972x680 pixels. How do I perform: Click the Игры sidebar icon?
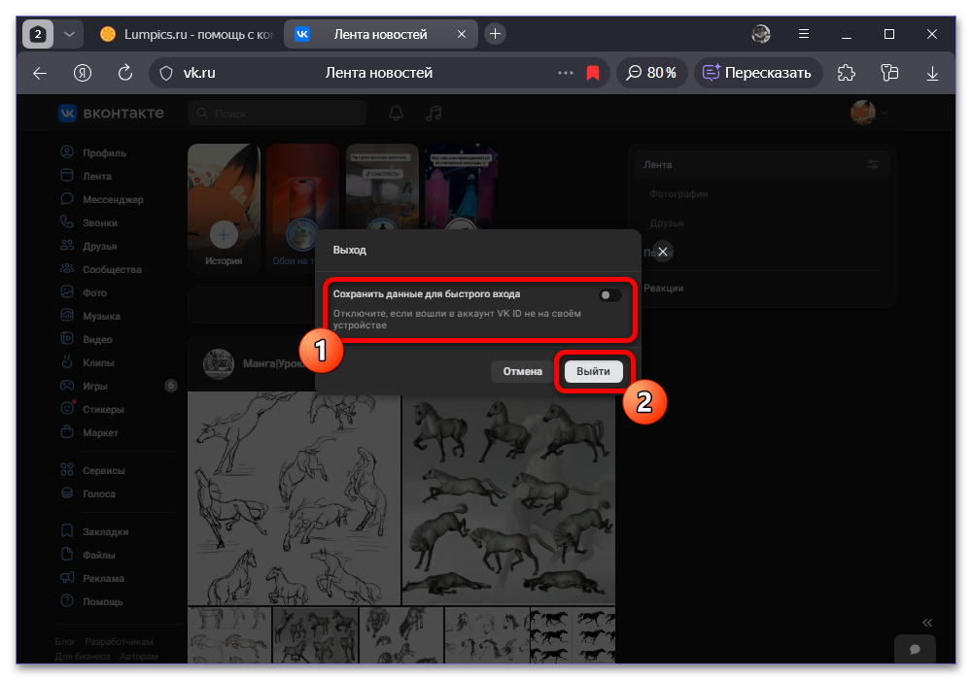coord(67,386)
